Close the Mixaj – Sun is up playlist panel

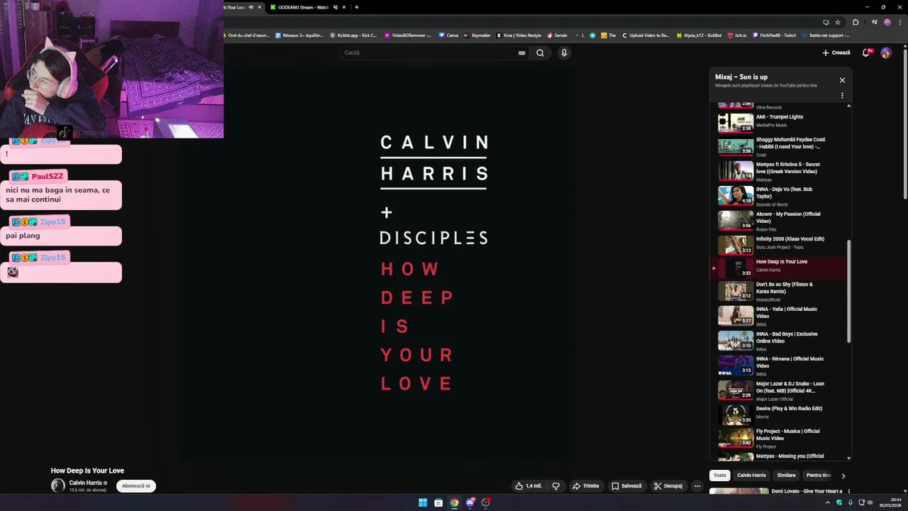point(842,80)
